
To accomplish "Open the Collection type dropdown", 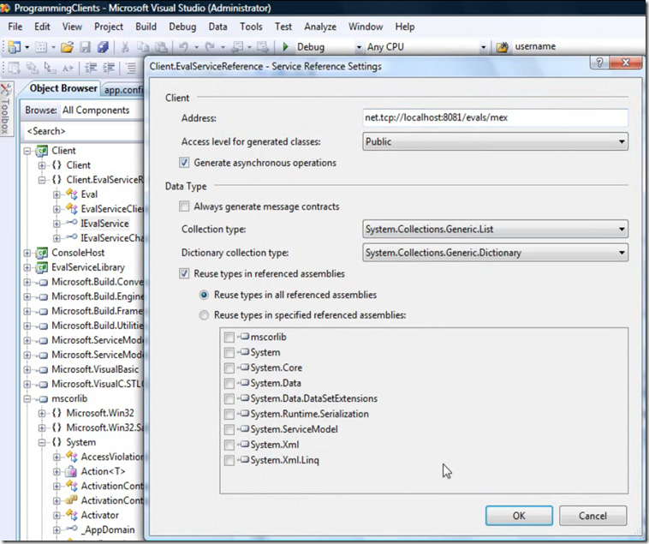I will pos(495,229).
